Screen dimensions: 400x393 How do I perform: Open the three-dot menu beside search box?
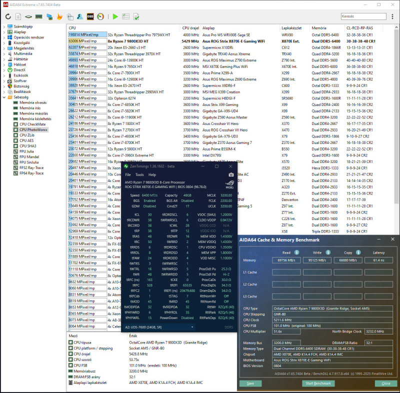[392, 16]
